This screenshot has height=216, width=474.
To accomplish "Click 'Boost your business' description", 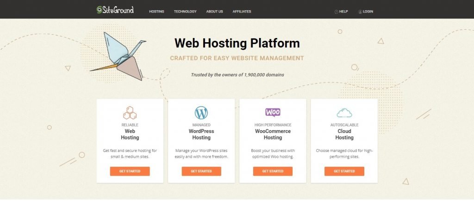I will [273, 154].
